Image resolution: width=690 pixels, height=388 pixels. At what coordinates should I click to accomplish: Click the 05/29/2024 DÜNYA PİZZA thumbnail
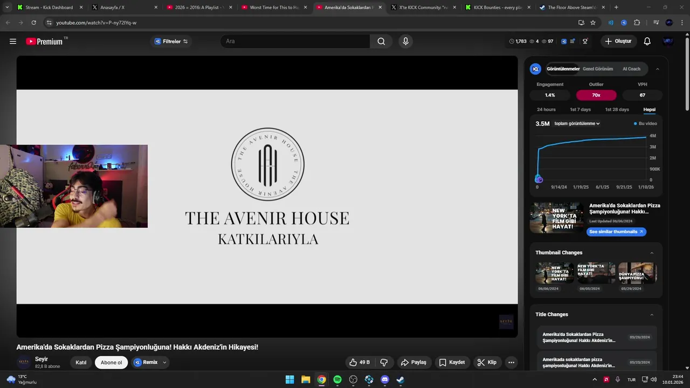(638, 273)
